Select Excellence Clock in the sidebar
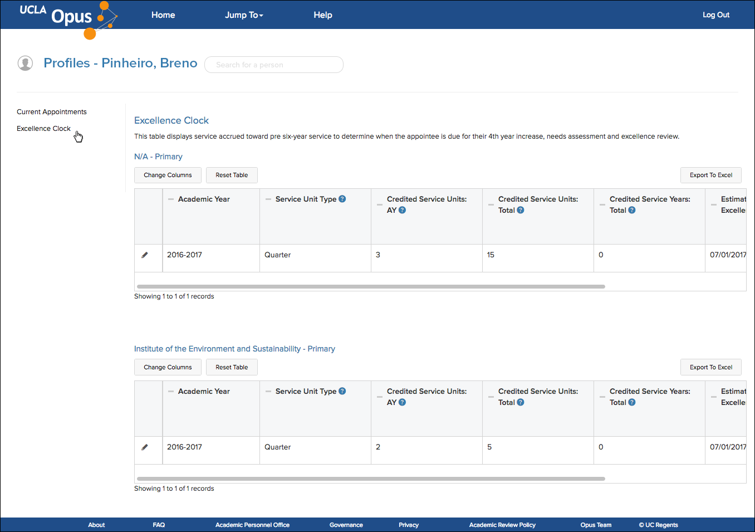This screenshot has height=532, width=755. 43,129
